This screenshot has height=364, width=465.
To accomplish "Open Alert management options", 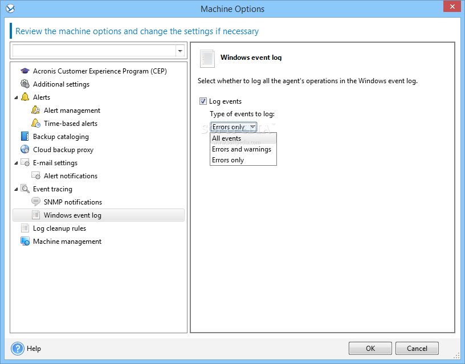I will click(x=72, y=111).
